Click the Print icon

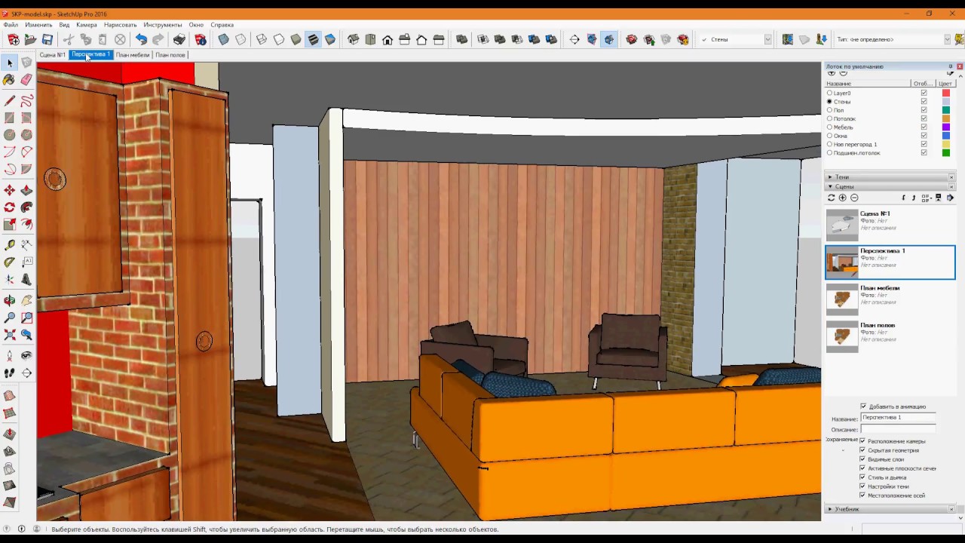click(x=179, y=40)
